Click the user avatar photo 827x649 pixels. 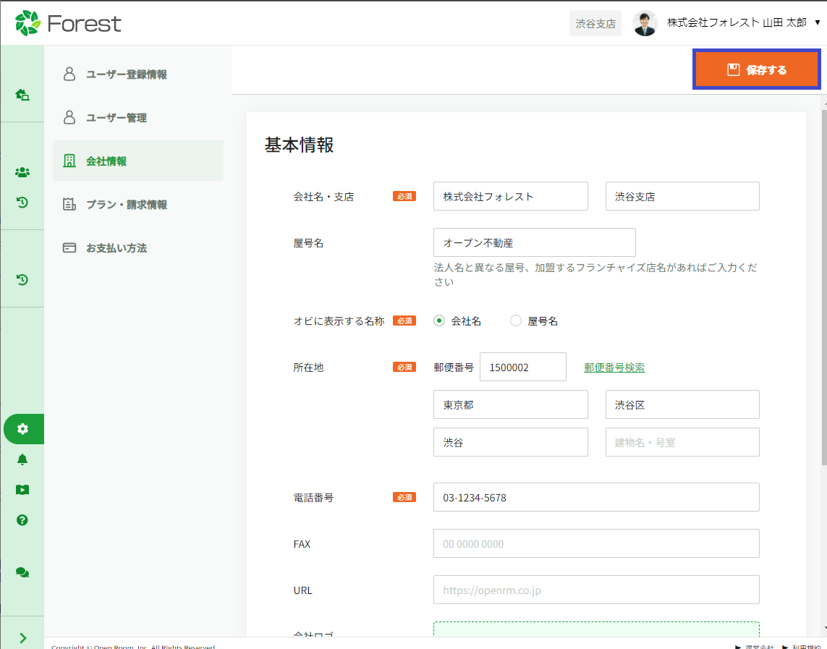coord(645,23)
